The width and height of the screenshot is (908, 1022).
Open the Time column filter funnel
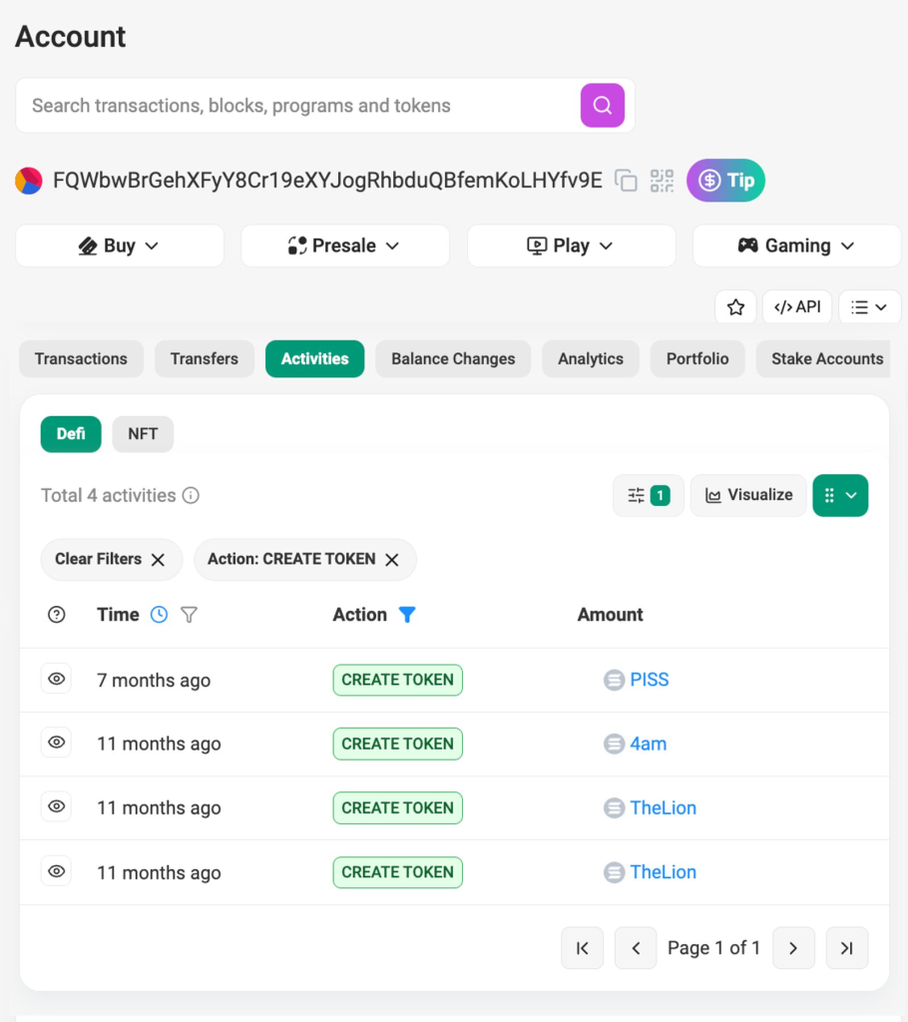pyautogui.click(x=189, y=615)
